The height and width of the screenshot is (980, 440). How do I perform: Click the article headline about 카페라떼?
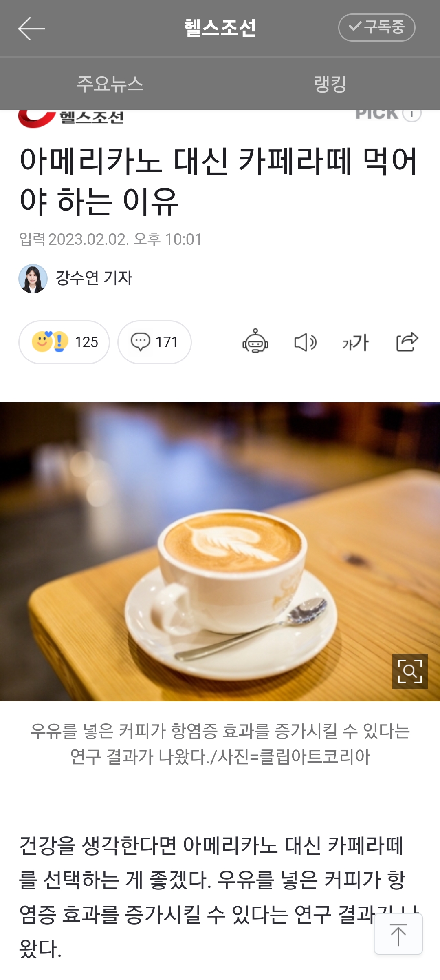coord(219,181)
